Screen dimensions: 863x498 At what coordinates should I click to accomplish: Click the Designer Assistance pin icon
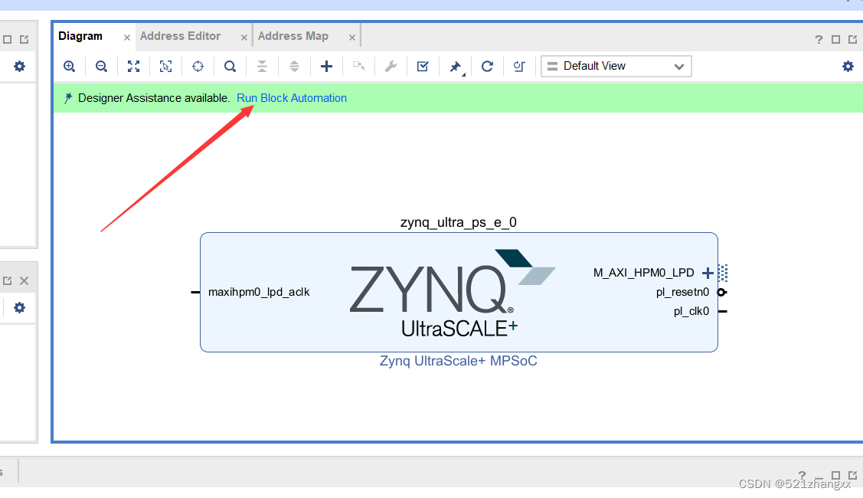pyautogui.click(x=67, y=98)
